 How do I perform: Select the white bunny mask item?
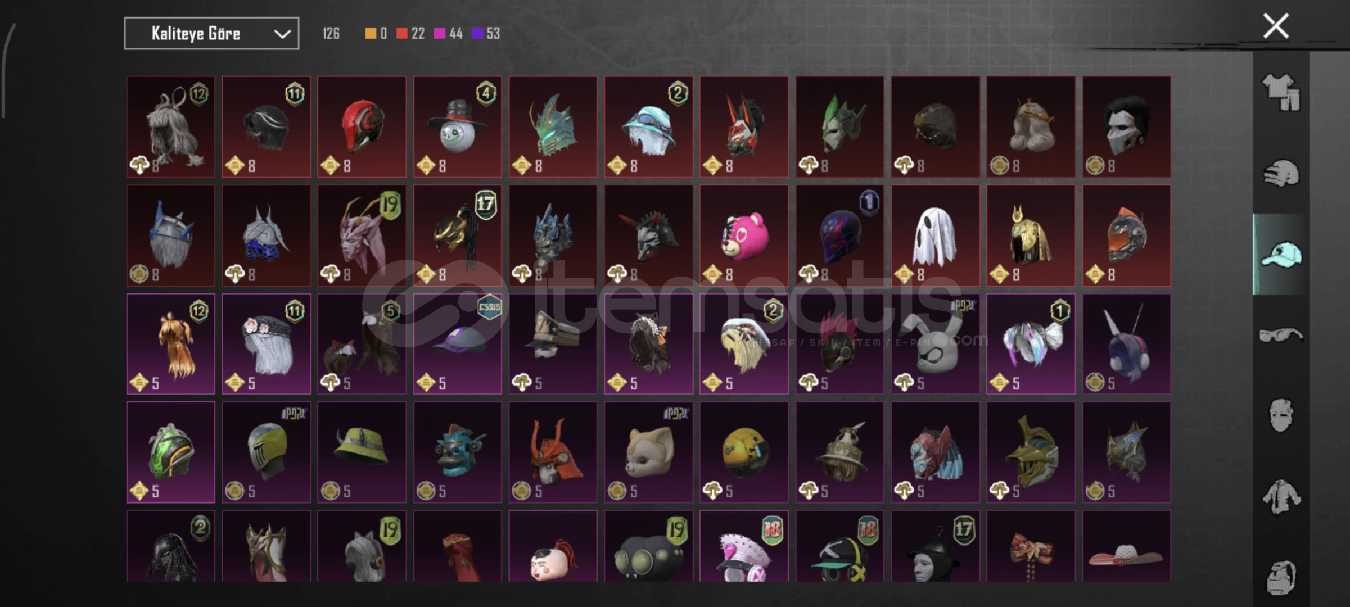pyautogui.click(x=935, y=344)
